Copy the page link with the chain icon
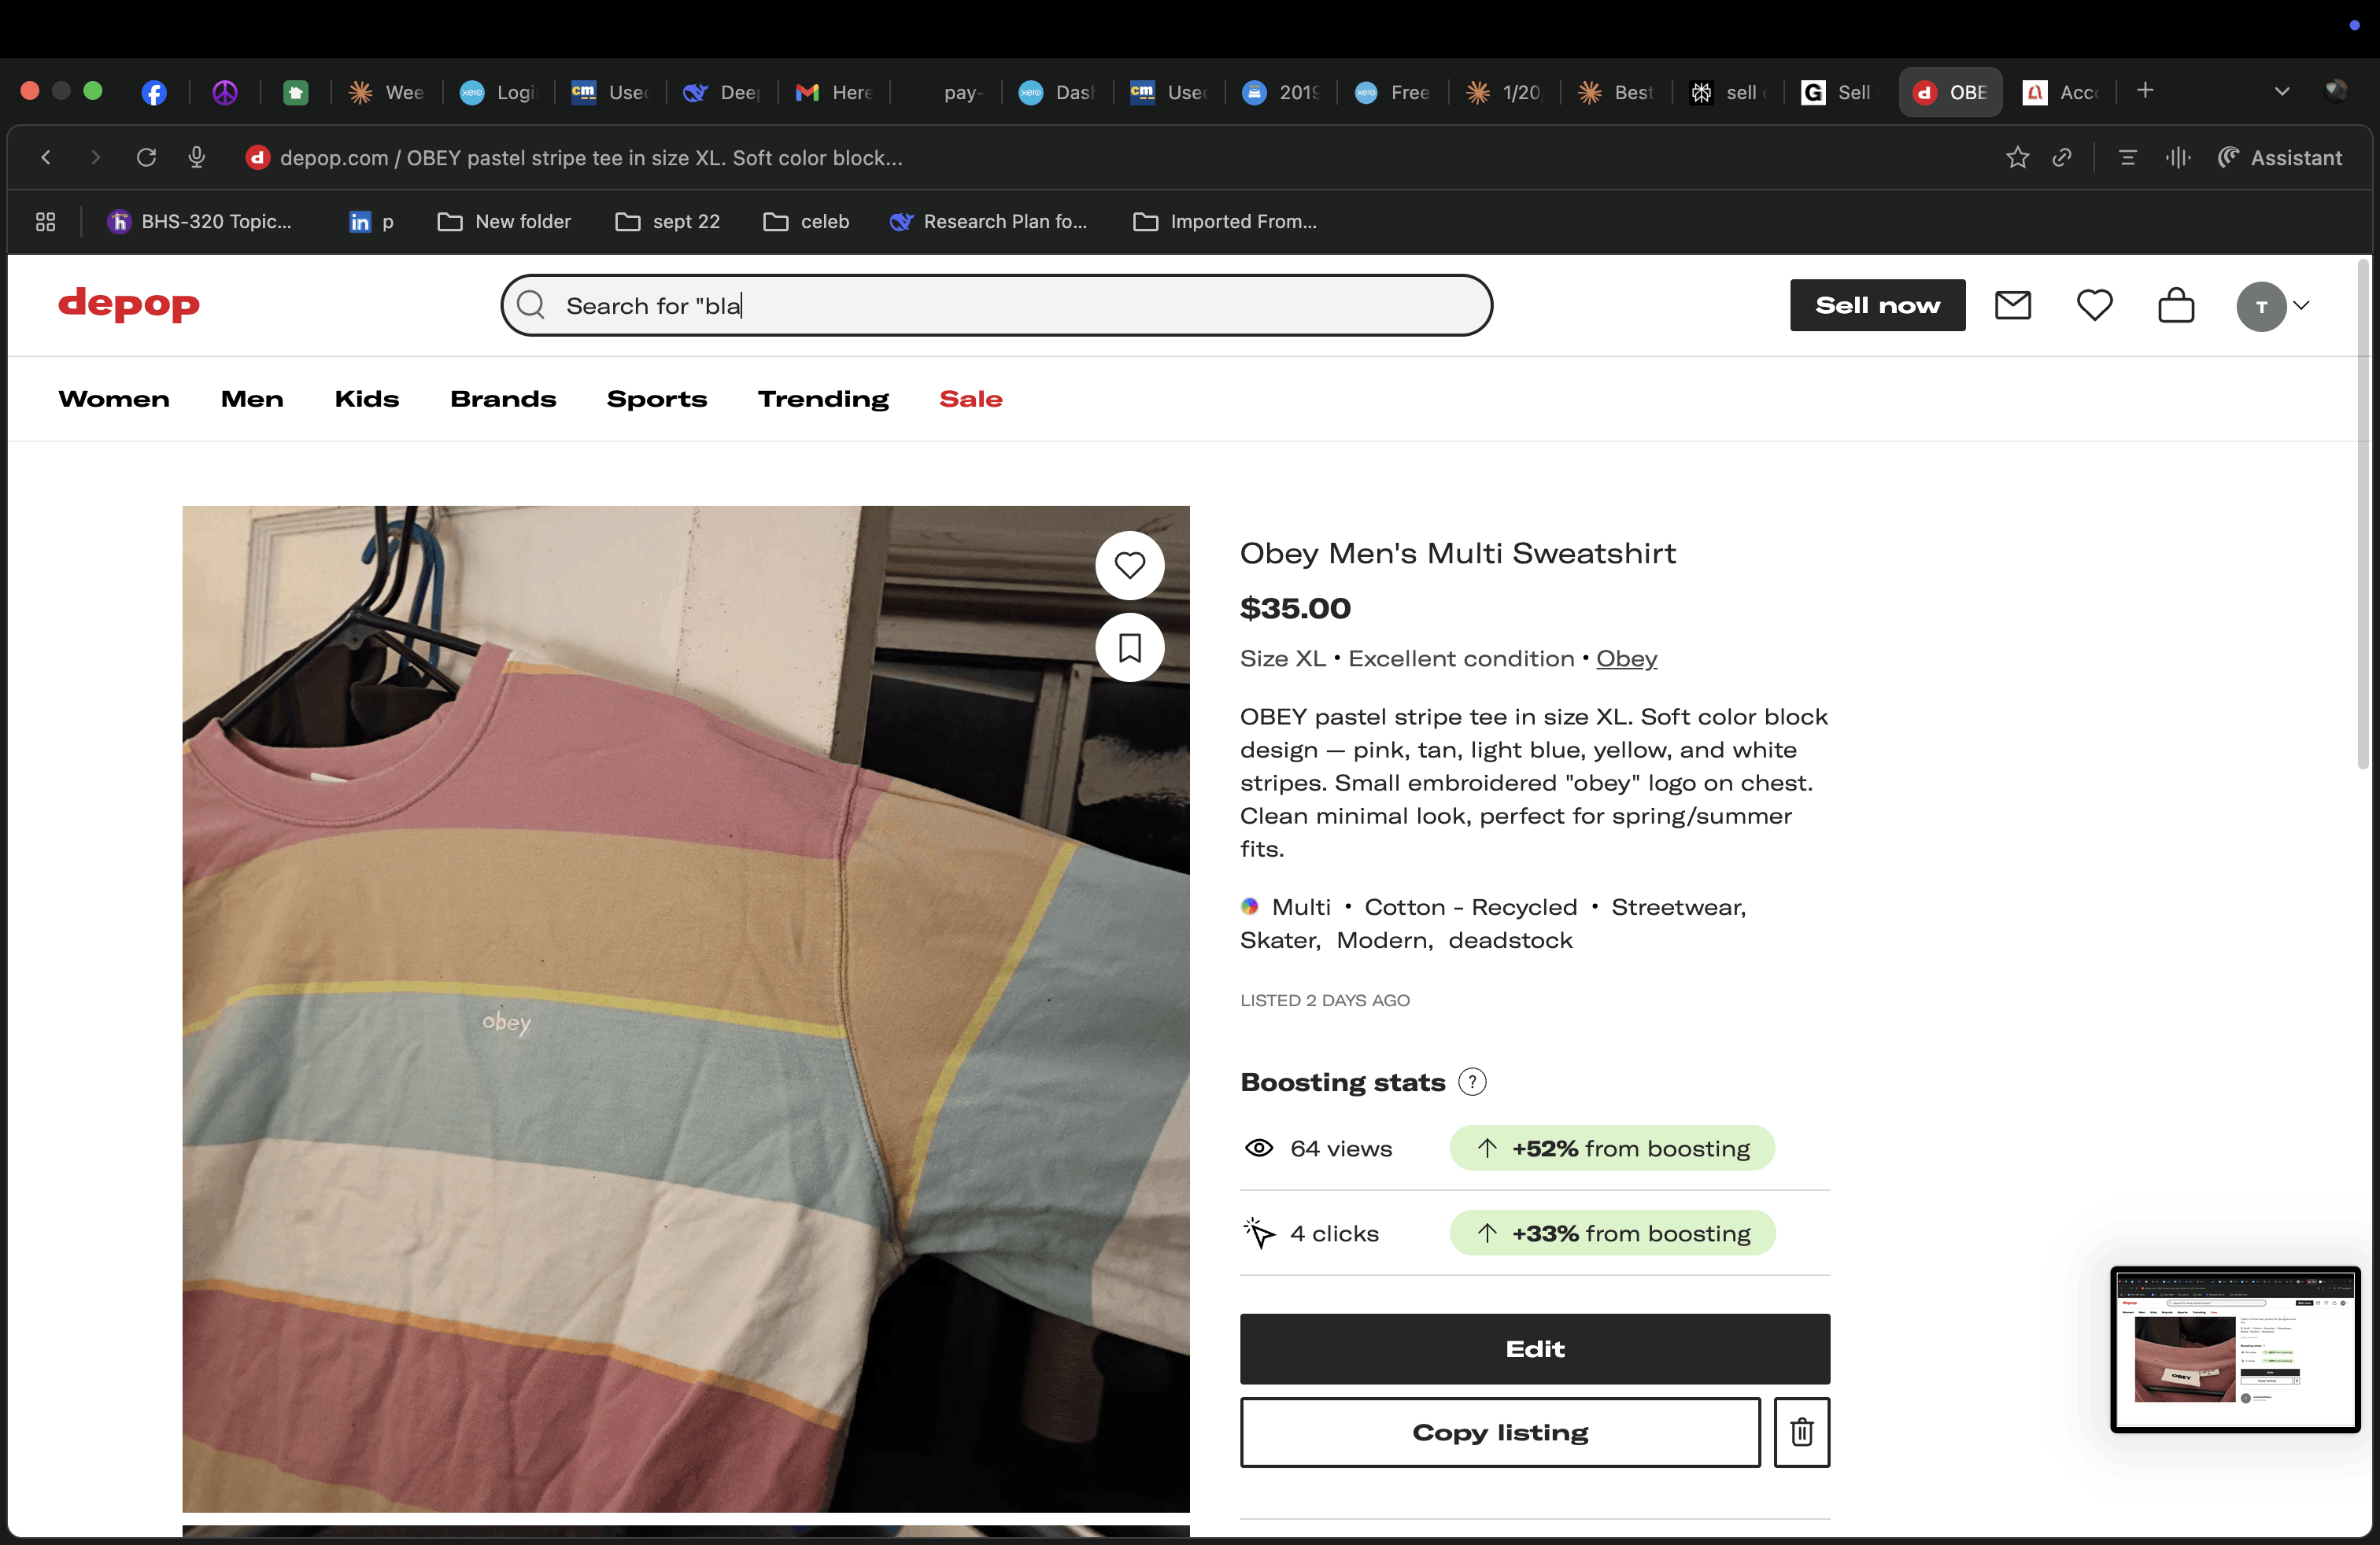 point(2062,158)
